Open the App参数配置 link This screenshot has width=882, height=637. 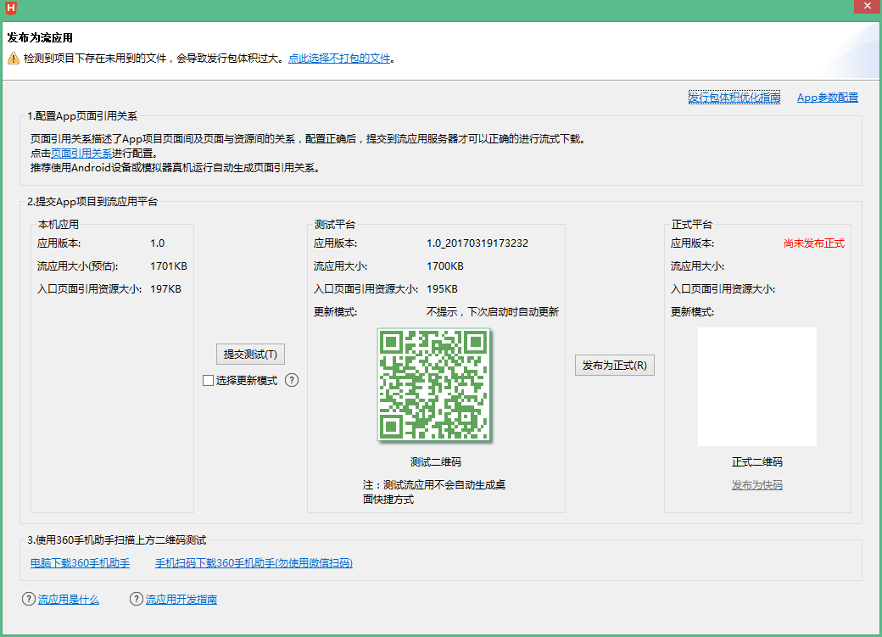pyautogui.click(x=828, y=98)
